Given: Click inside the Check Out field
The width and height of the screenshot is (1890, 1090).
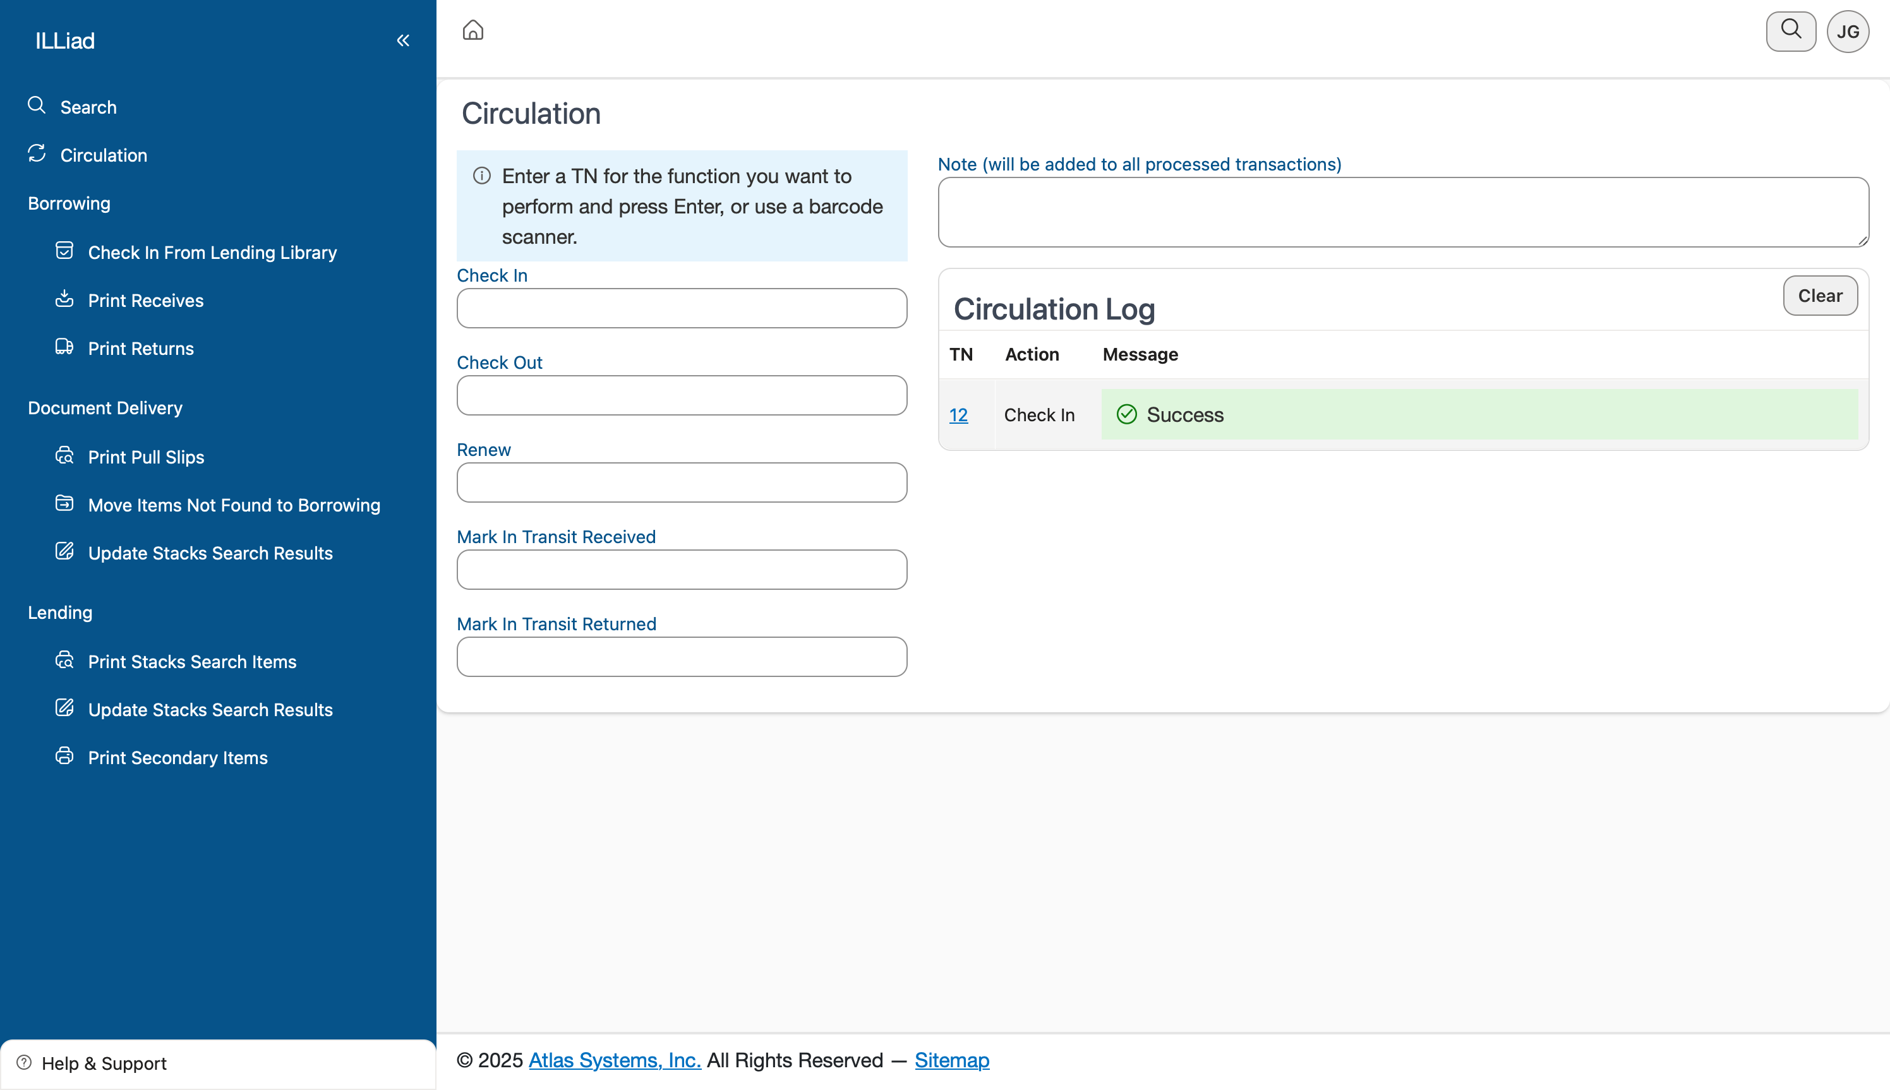Looking at the screenshot, I should coord(682,395).
